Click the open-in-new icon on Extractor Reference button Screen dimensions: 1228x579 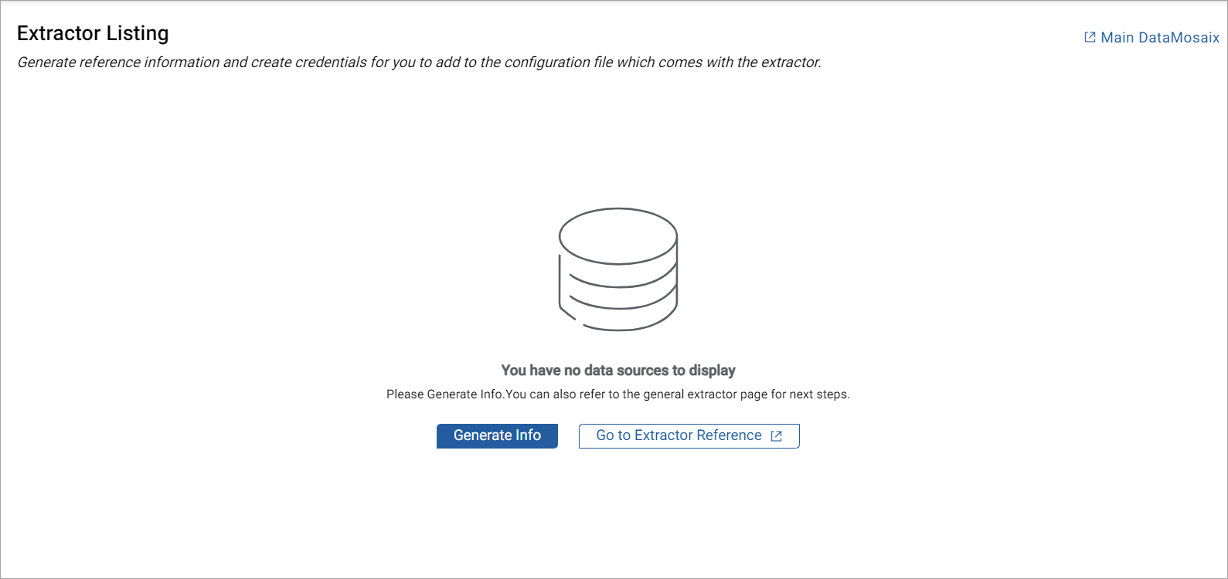777,436
